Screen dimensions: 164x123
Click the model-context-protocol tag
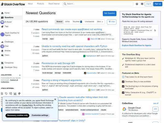tap(90, 110)
